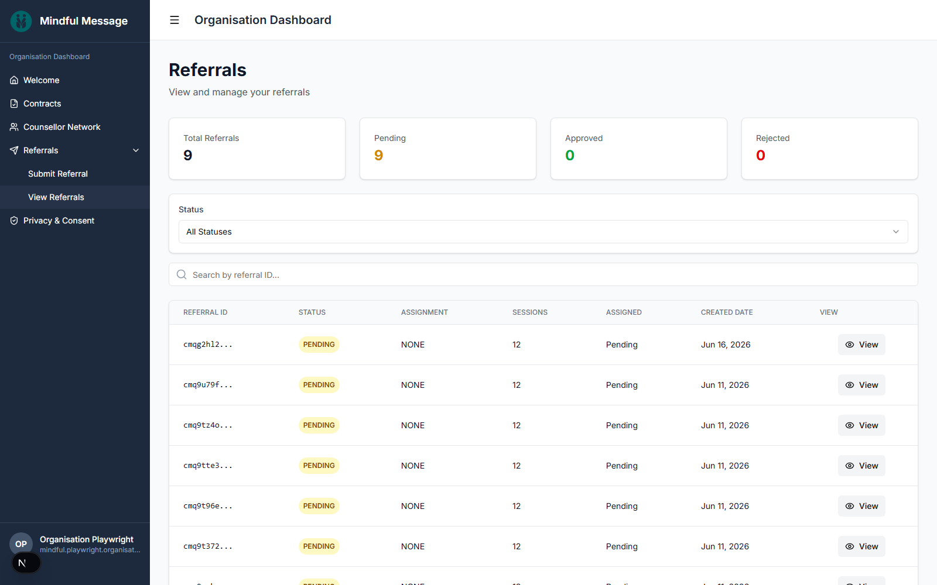View referral cmqg2hl2

tap(861, 345)
